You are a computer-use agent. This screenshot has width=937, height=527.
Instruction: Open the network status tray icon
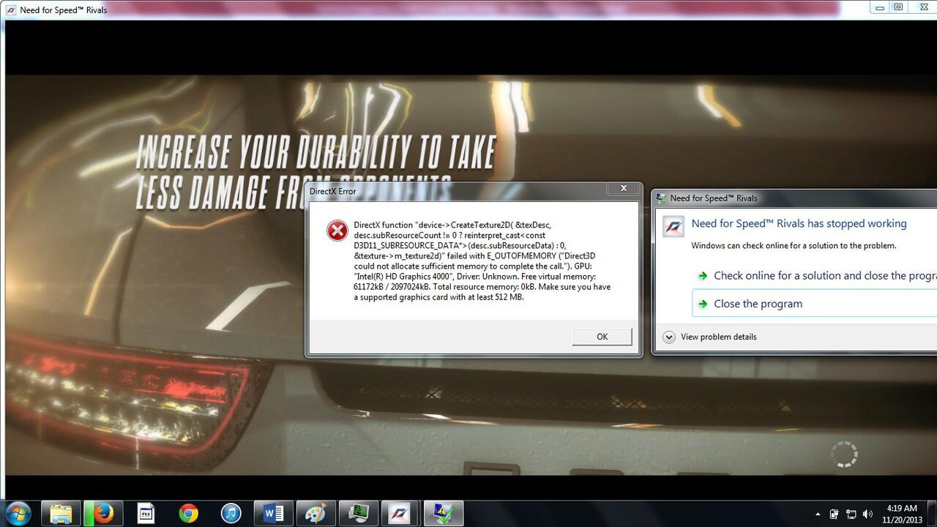pyautogui.click(x=851, y=515)
